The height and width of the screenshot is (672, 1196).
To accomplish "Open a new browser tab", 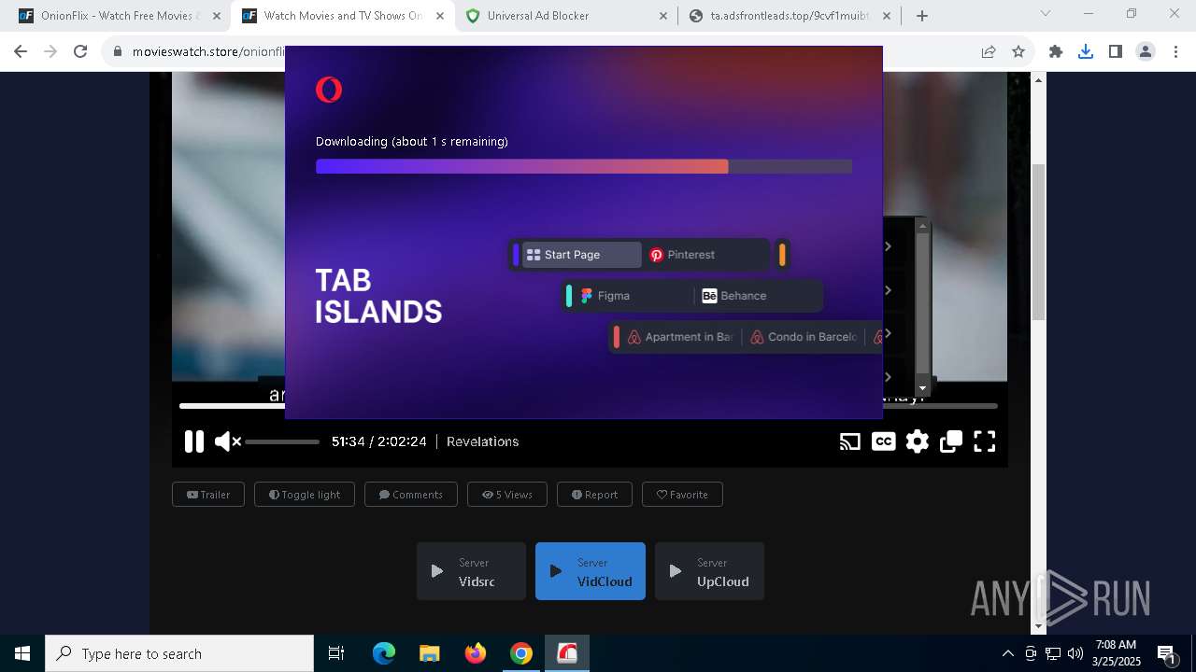I will 922,16.
